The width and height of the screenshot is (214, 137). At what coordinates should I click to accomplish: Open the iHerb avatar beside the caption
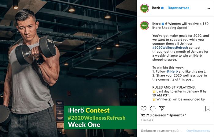pos(144,26)
